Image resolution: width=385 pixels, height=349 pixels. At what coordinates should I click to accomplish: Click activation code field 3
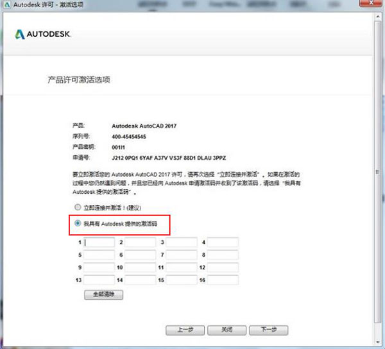[x=182, y=243]
